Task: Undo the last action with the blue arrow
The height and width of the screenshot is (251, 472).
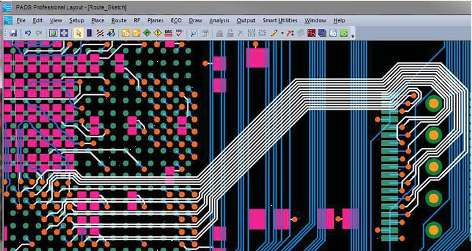Action: pyautogui.click(x=28, y=33)
